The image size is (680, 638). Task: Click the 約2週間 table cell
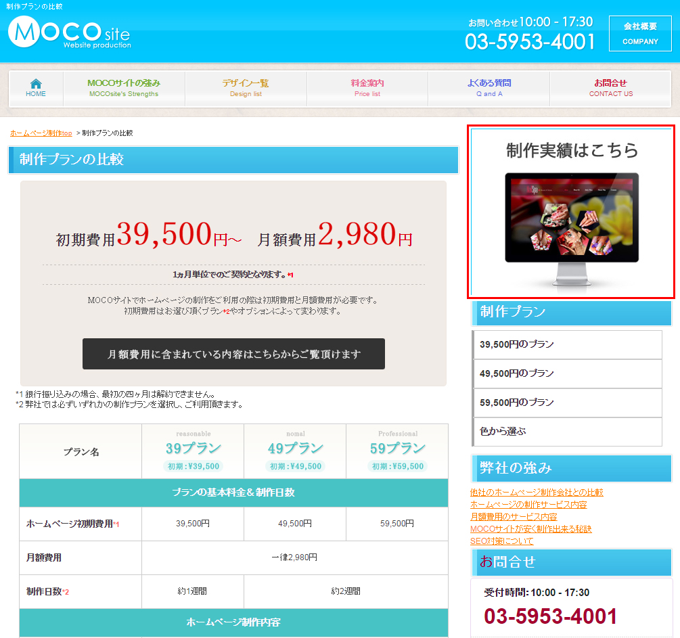click(346, 591)
